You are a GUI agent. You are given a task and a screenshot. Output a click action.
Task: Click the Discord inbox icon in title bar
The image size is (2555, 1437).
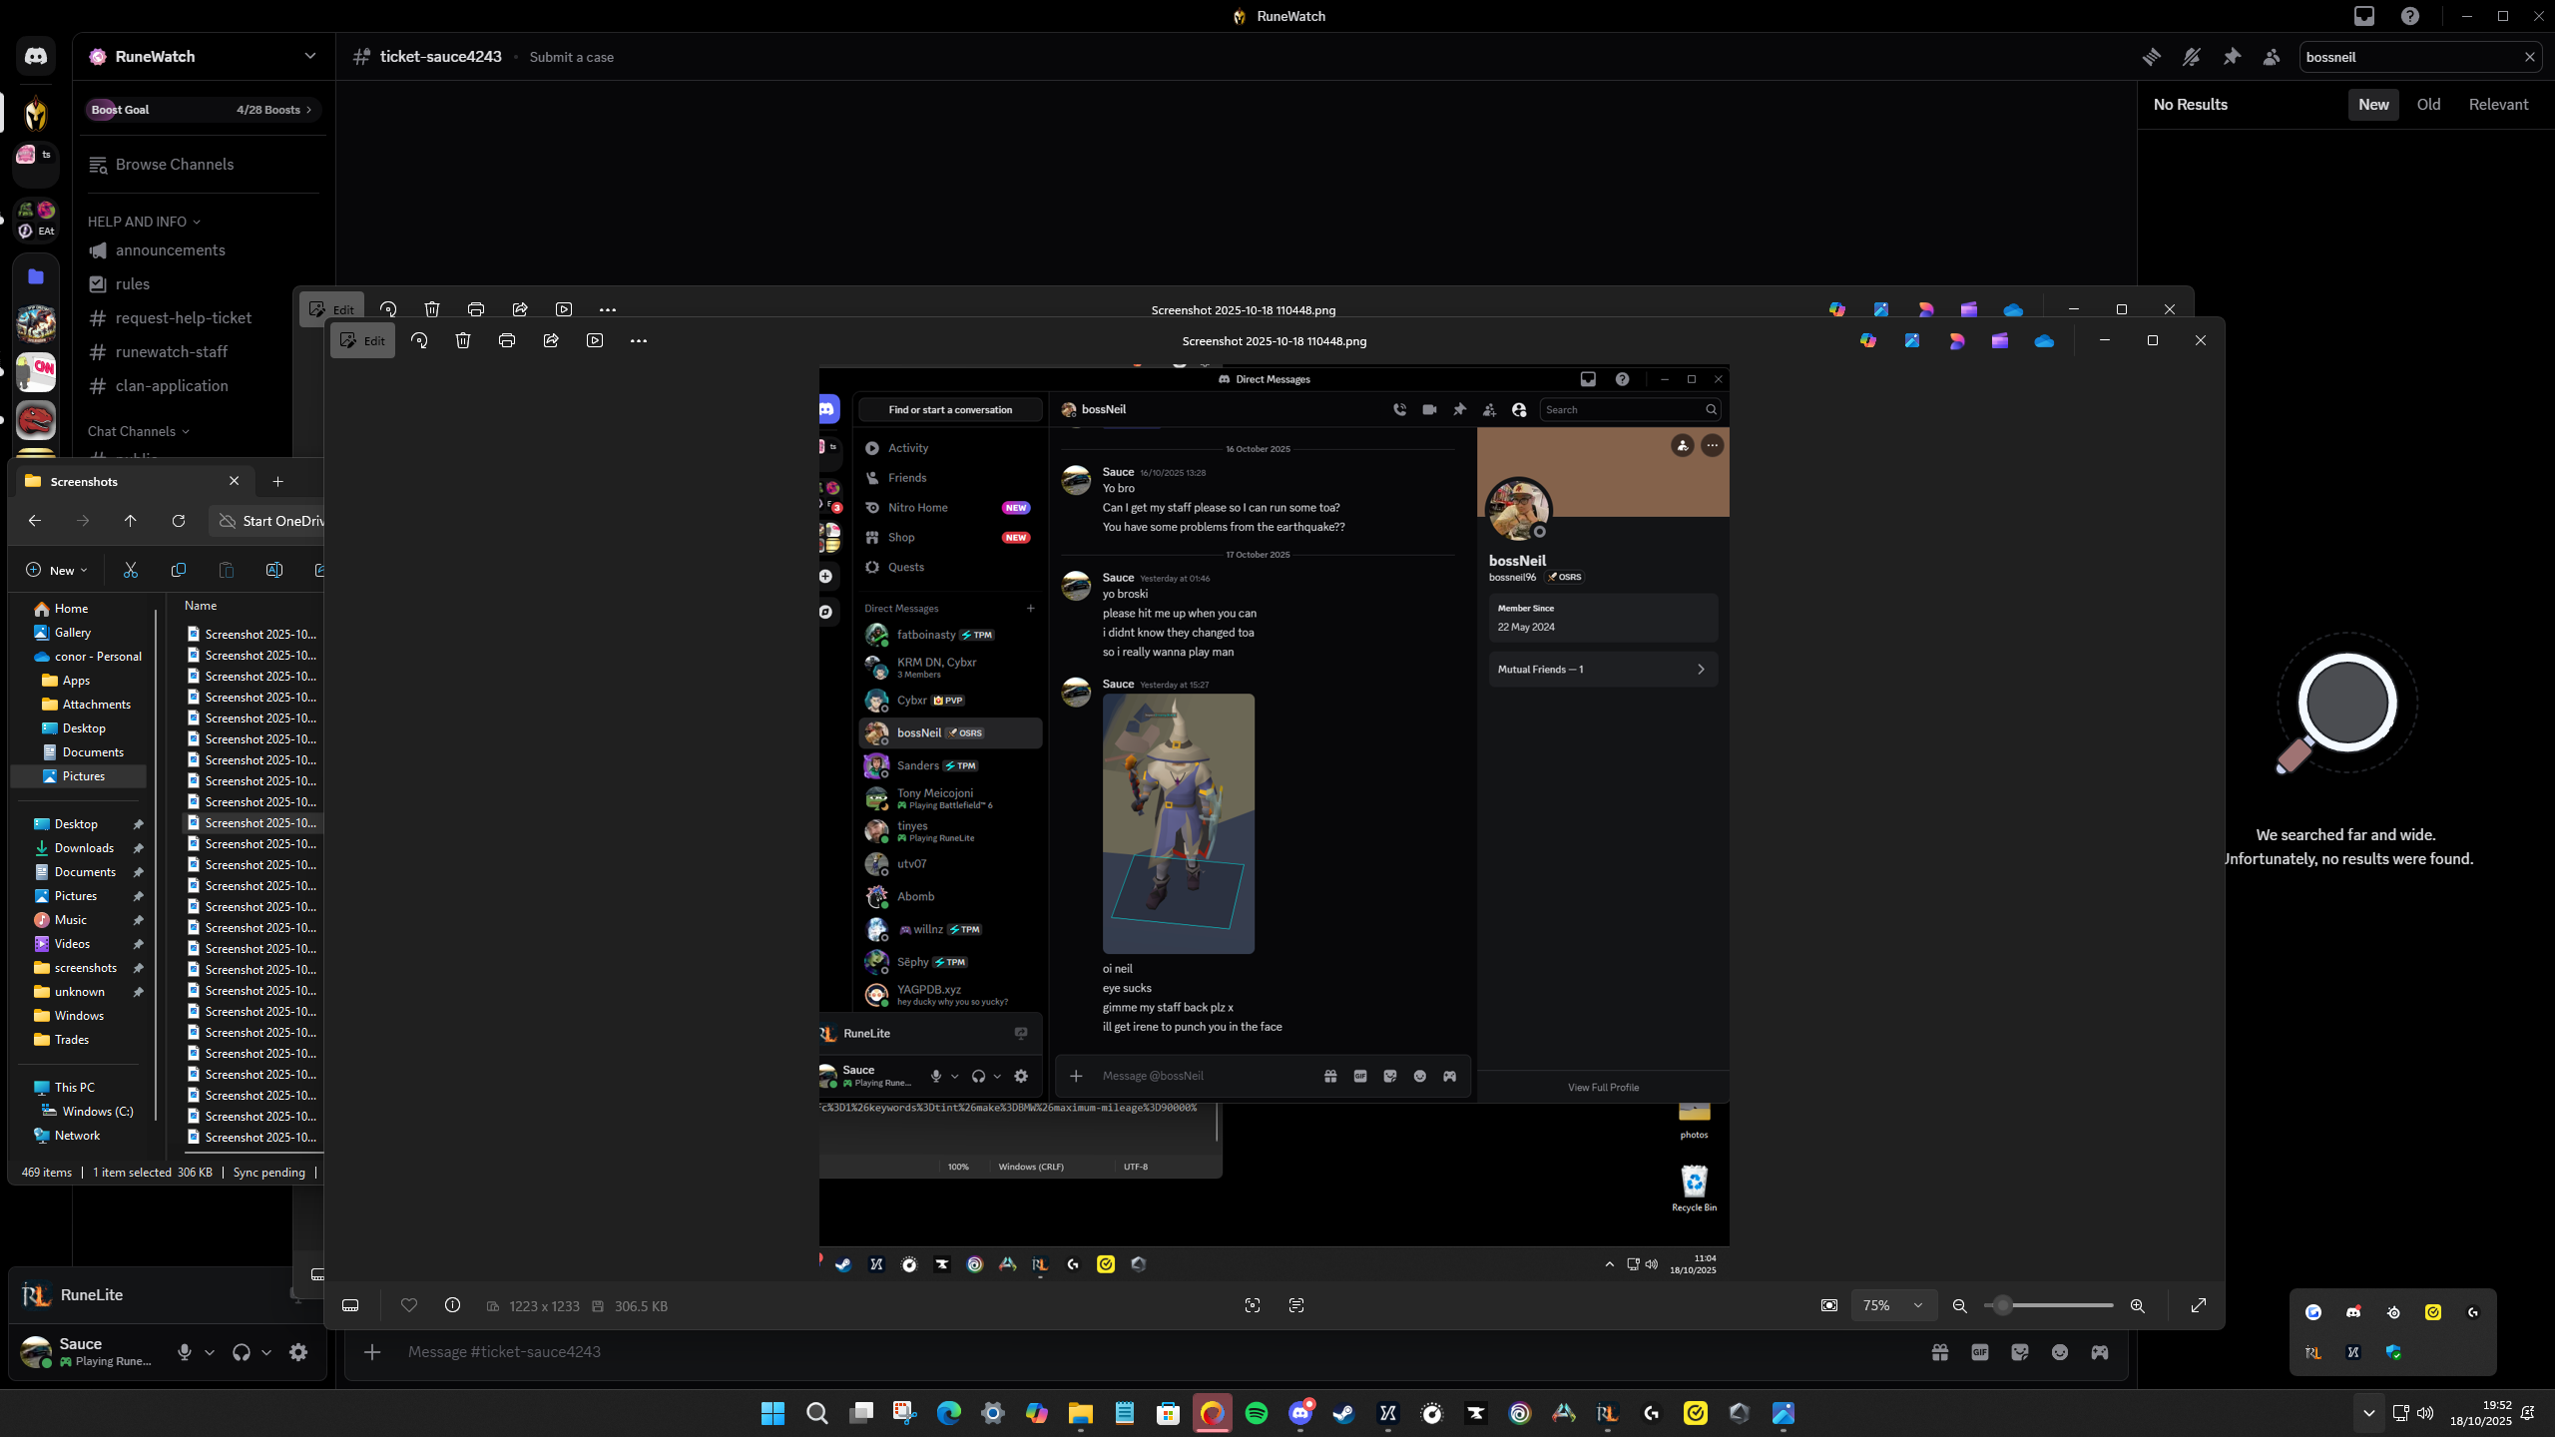(2364, 16)
